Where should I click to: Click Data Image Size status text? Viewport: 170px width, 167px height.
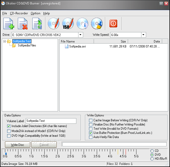tap(19, 164)
